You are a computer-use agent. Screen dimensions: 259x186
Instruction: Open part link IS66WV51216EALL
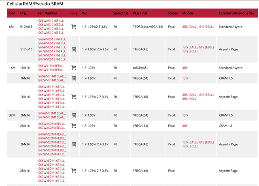(51, 21)
